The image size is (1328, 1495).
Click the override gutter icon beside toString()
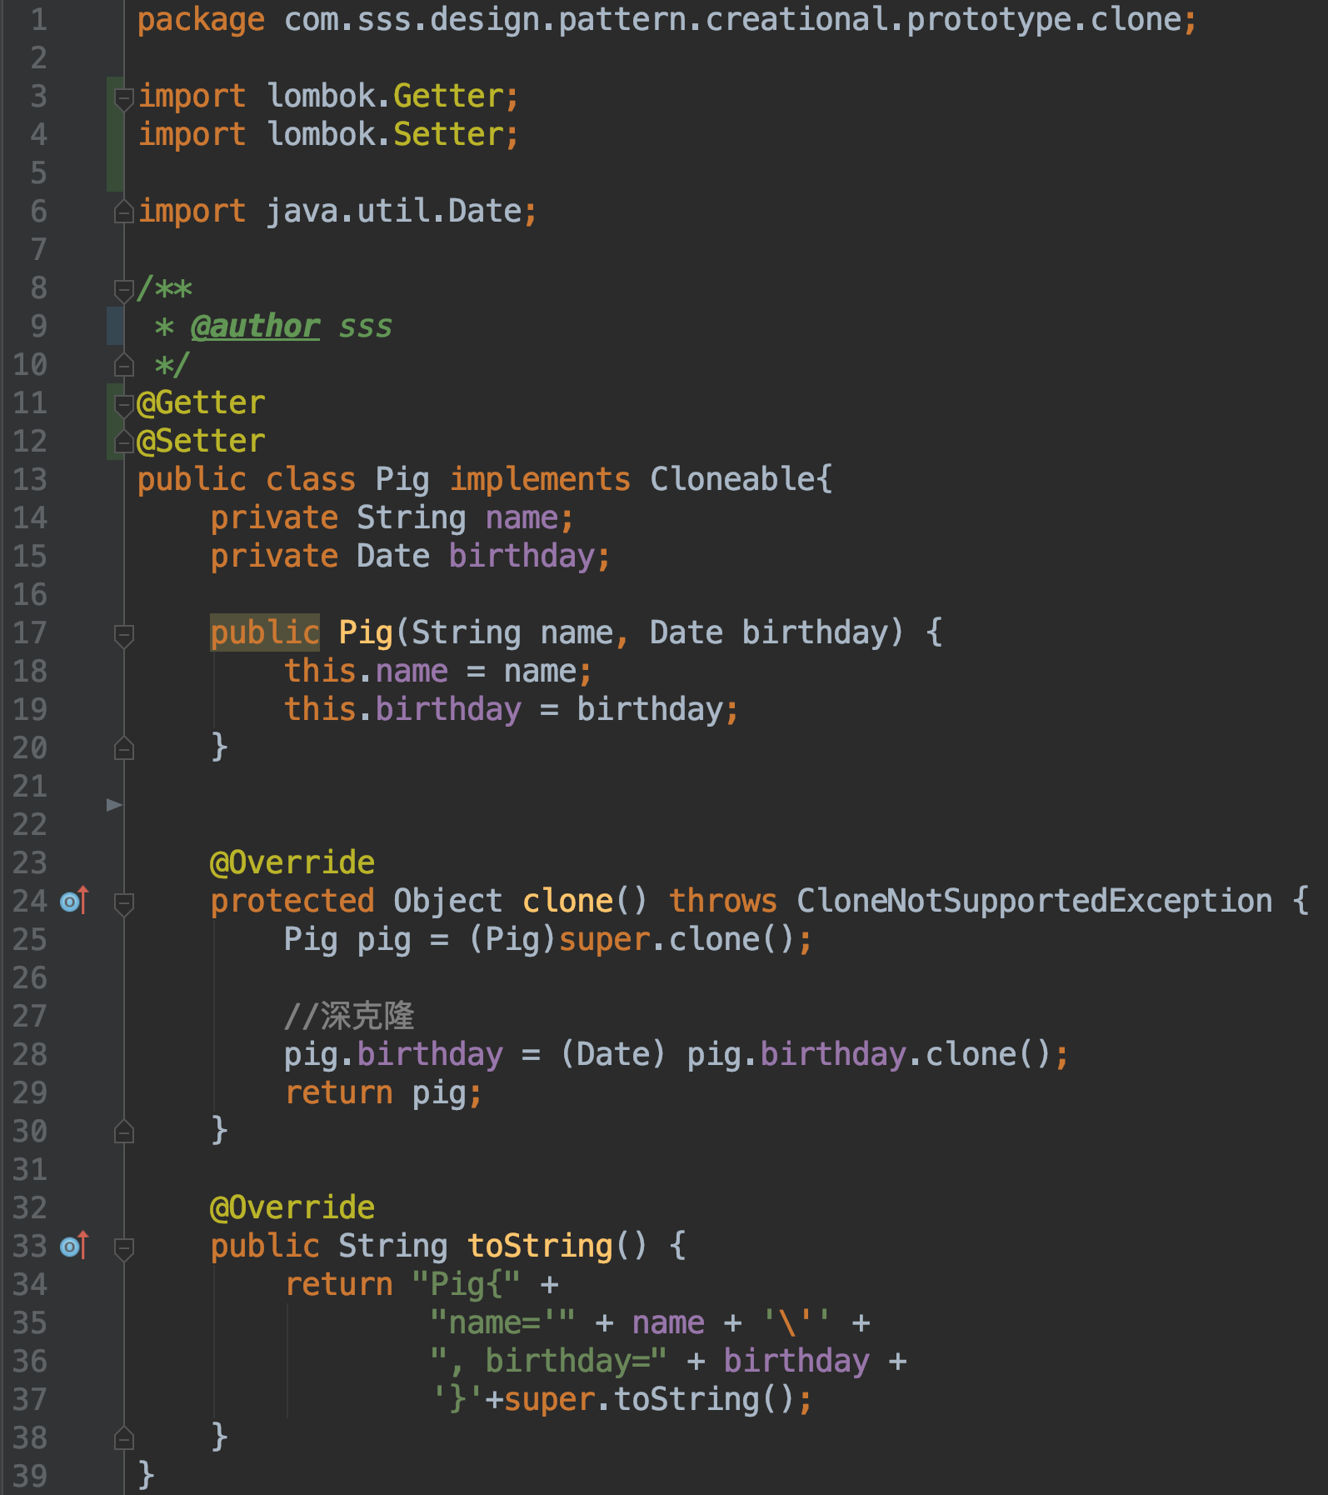73,1246
